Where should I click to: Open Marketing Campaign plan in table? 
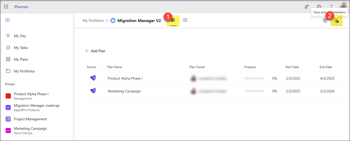(x=124, y=91)
